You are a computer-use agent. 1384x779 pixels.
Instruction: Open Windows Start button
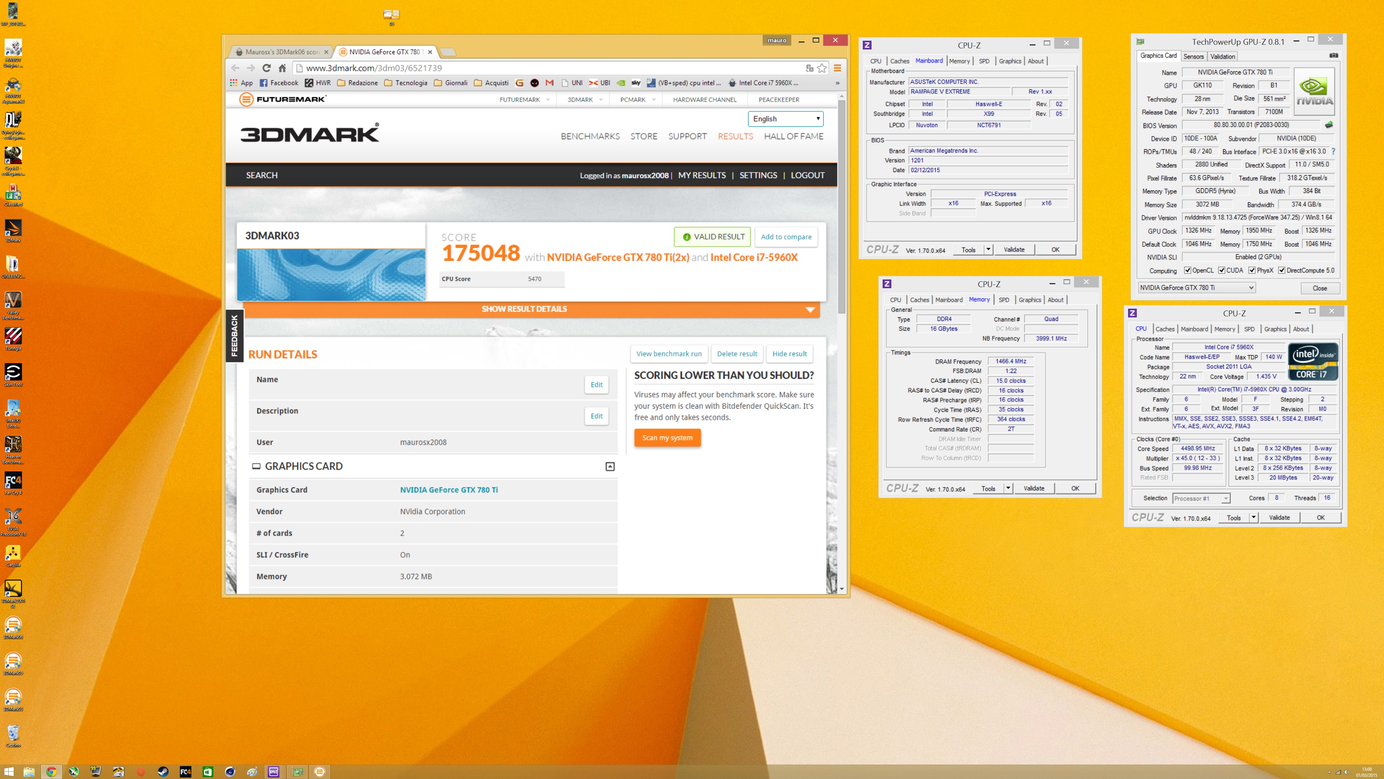pyautogui.click(x=9, y=771)
